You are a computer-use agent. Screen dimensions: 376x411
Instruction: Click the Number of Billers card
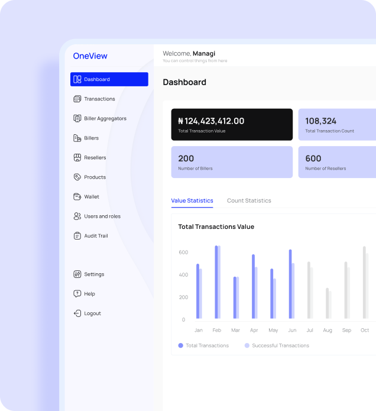232,162
